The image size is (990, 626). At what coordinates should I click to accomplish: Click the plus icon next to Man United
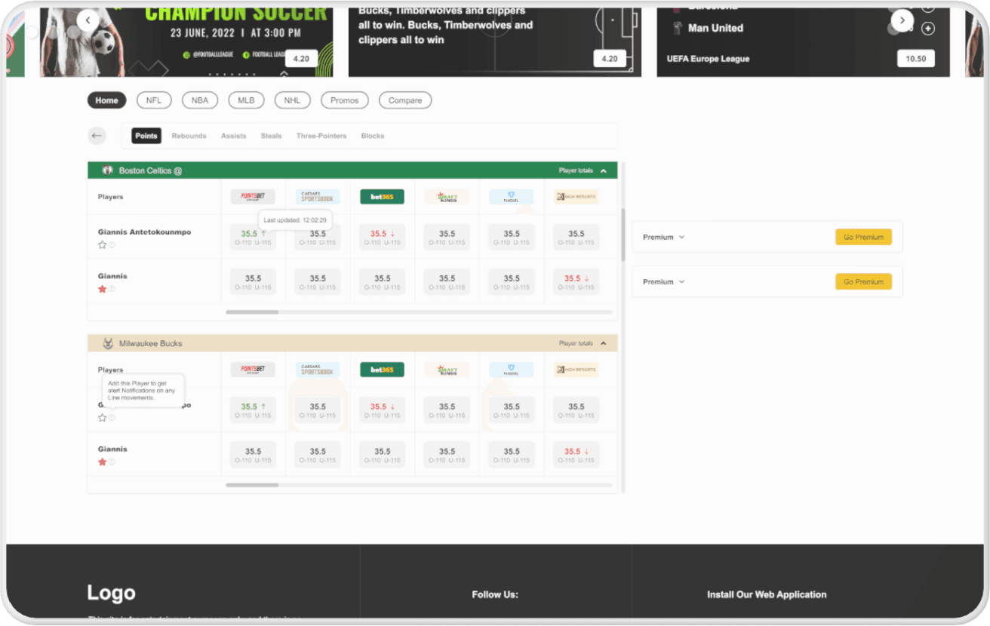[928, 29]
